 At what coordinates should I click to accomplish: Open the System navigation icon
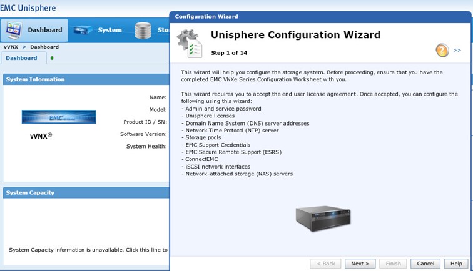tap(83, 30)
